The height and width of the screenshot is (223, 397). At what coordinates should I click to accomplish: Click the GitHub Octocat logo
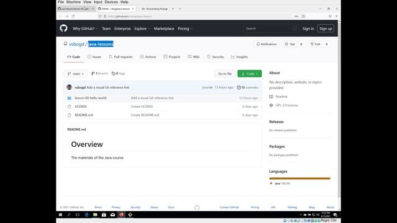click(x=63, y=28)
